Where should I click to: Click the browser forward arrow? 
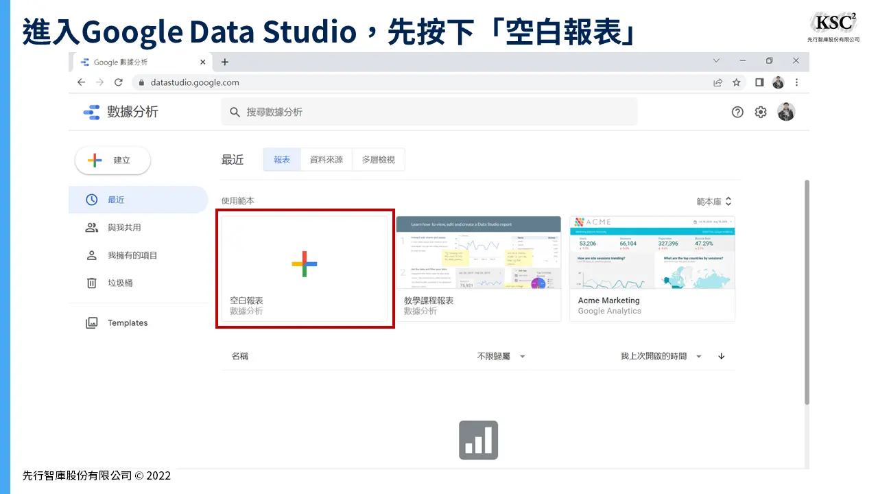pos(100,82)
